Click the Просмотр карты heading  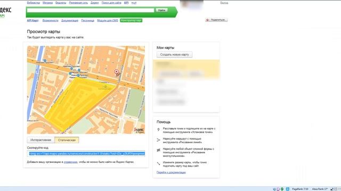(44, 32)
